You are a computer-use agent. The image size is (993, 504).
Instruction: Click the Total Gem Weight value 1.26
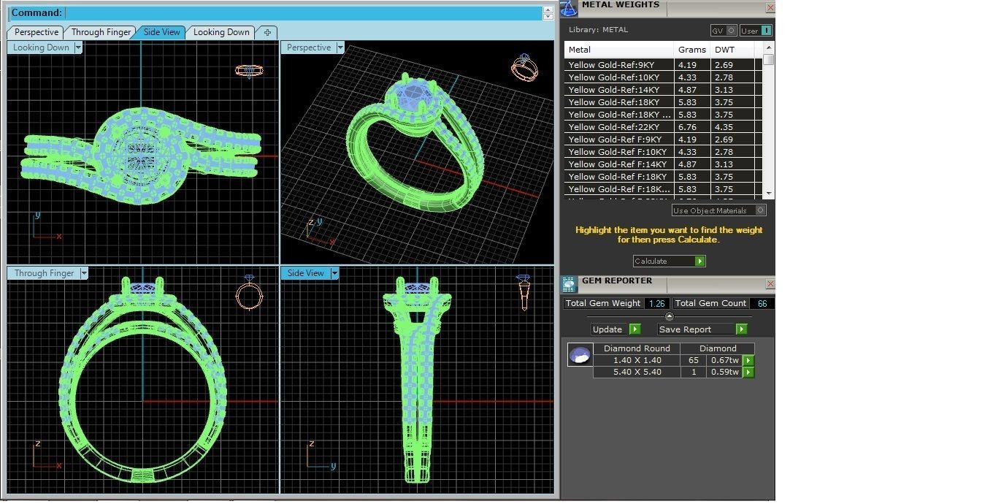point(656,303)
